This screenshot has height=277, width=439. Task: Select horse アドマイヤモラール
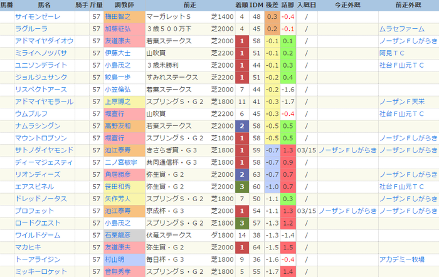tap(45, 102)
